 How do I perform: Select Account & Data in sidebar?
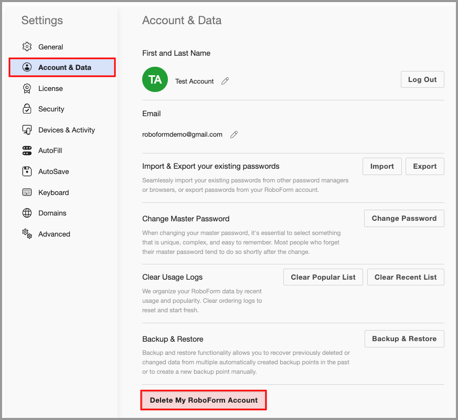pos(62,67)
